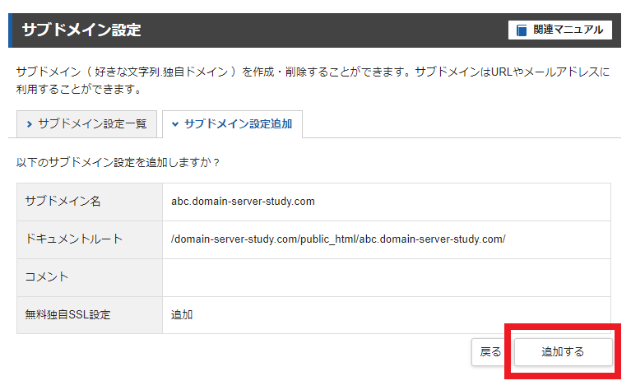
Task: Click the コメント label cell
Action: tap(90, 277)
